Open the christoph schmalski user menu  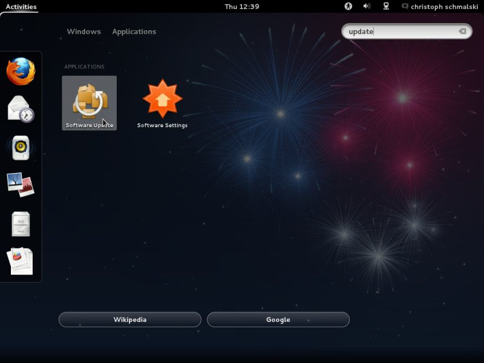coord(444,7)
